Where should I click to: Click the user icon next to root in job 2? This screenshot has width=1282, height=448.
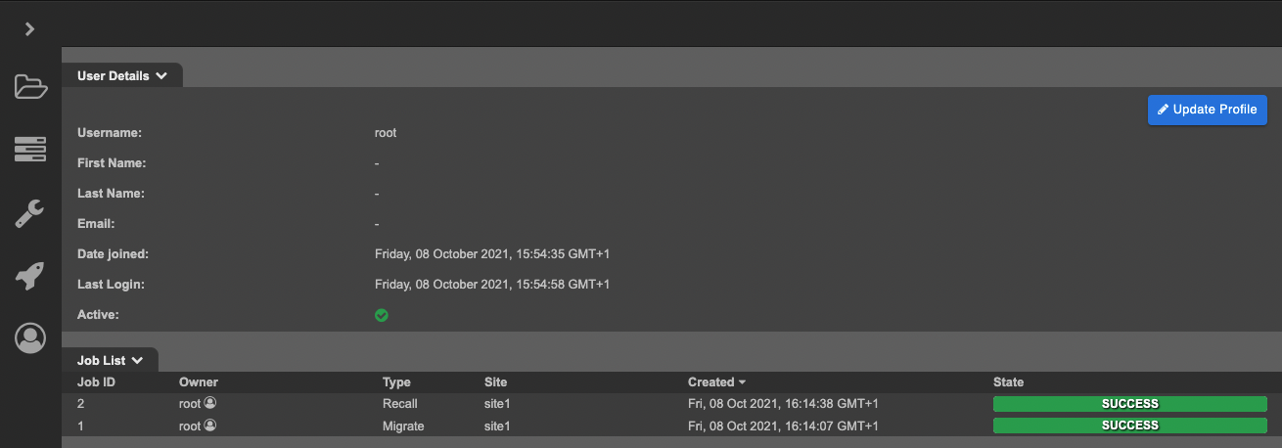click(x=209, y=403)
